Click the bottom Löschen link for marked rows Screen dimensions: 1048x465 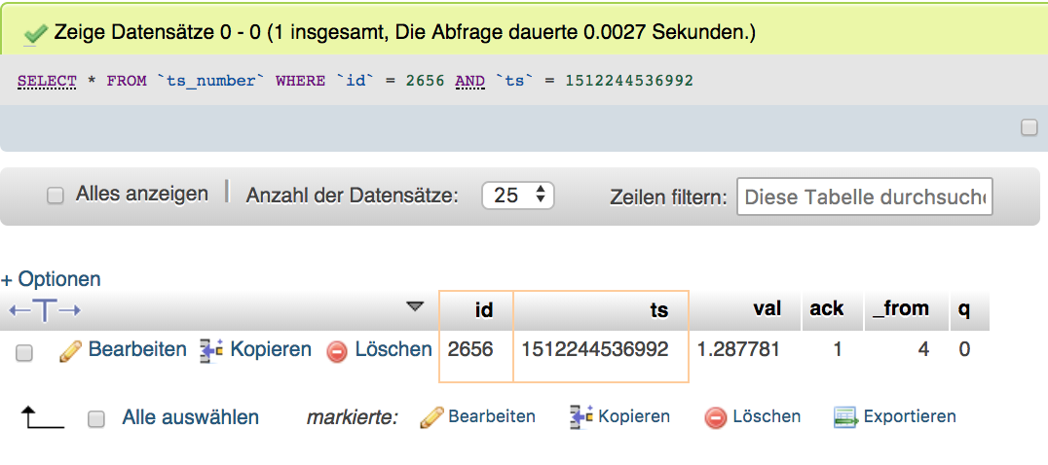(767, 416)
